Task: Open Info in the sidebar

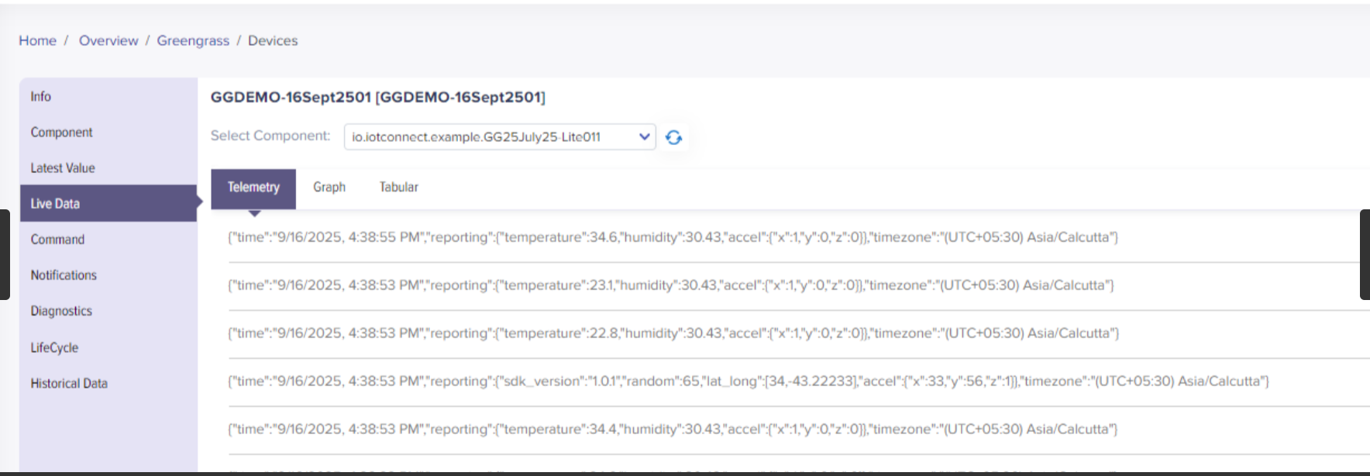Action: (41, 97)
